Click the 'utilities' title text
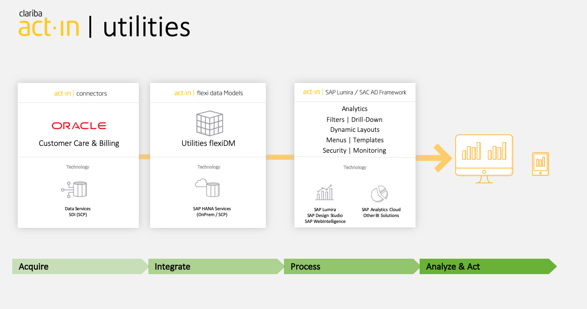 [x=147, y=27]
